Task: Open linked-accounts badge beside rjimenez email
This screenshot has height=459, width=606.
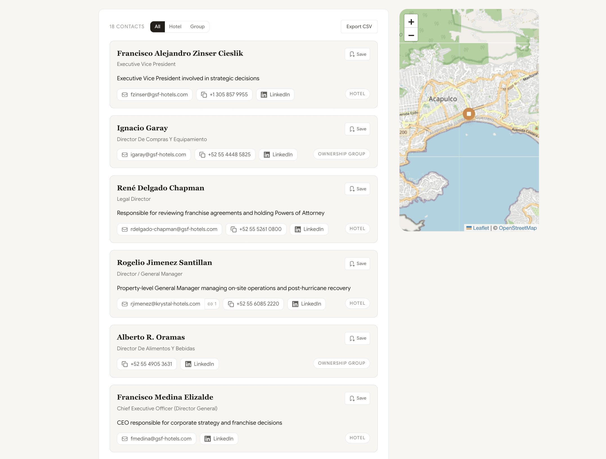Action: [212, 304]
